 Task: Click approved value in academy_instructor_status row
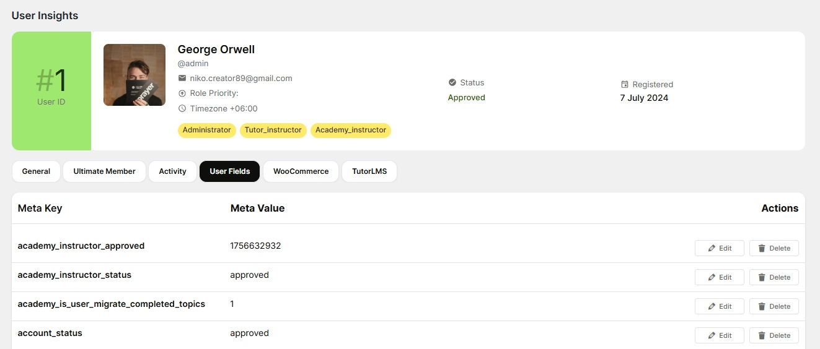point(249,275)
